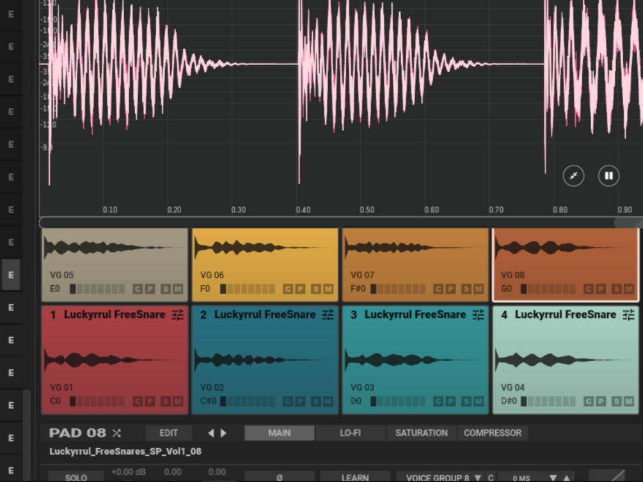Open settings sliders icon on pad 3
This screenshot has height=482, width=643.
[478, 315]
